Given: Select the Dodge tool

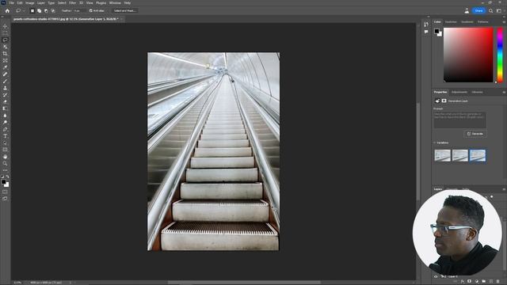Looking at the screenshot, I should pos(6,122).
